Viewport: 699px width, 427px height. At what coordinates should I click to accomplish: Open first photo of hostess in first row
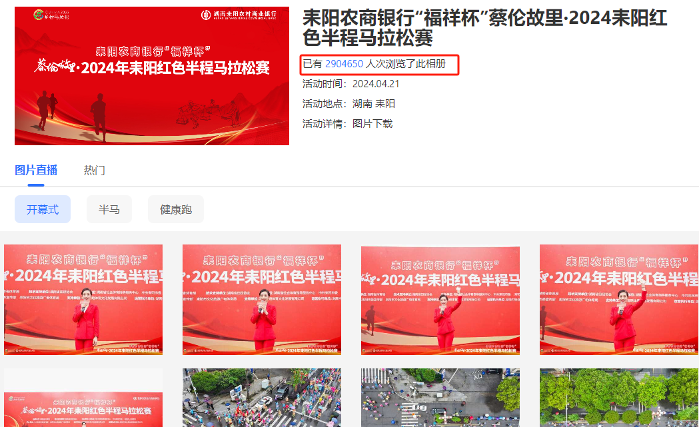[83, 300]
